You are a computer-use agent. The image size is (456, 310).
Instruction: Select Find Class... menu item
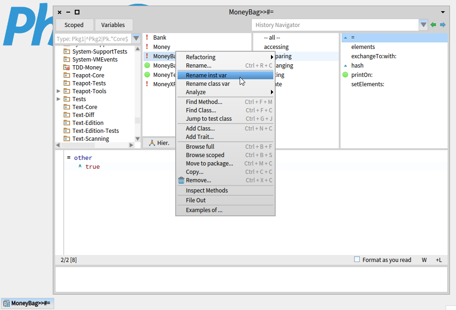(x=225, y=110)
